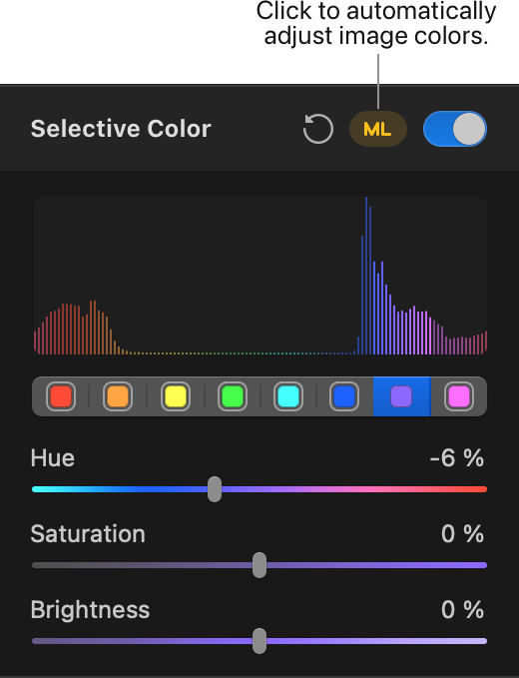The width and height of the screenshot is (519, 678).
Task: Click the ML auto-adjust button
Action: (378, 129)
